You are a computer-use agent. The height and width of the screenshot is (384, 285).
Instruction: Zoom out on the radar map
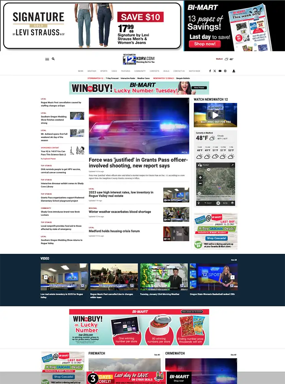coord(200,183)
